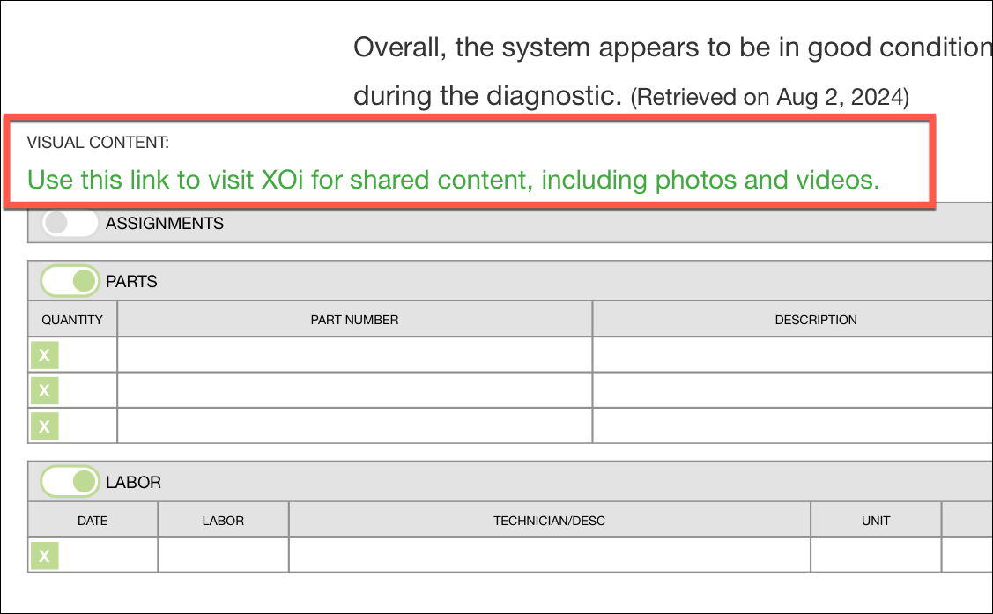The width and height of the screenshot is (993, 614).
Task: Disable the LABOR toggle switch
Action: (x=70, y=482)
